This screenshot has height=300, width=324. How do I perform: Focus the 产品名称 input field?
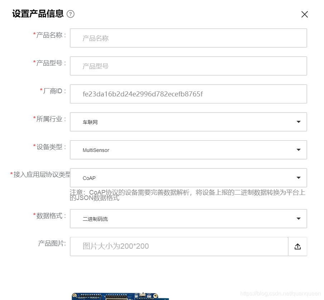[x=188, y=38]
